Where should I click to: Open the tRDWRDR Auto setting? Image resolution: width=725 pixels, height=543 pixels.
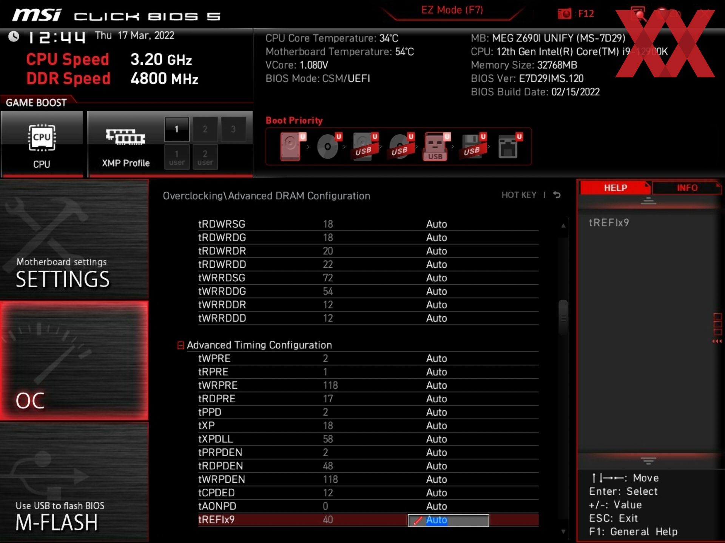point(437,251)
